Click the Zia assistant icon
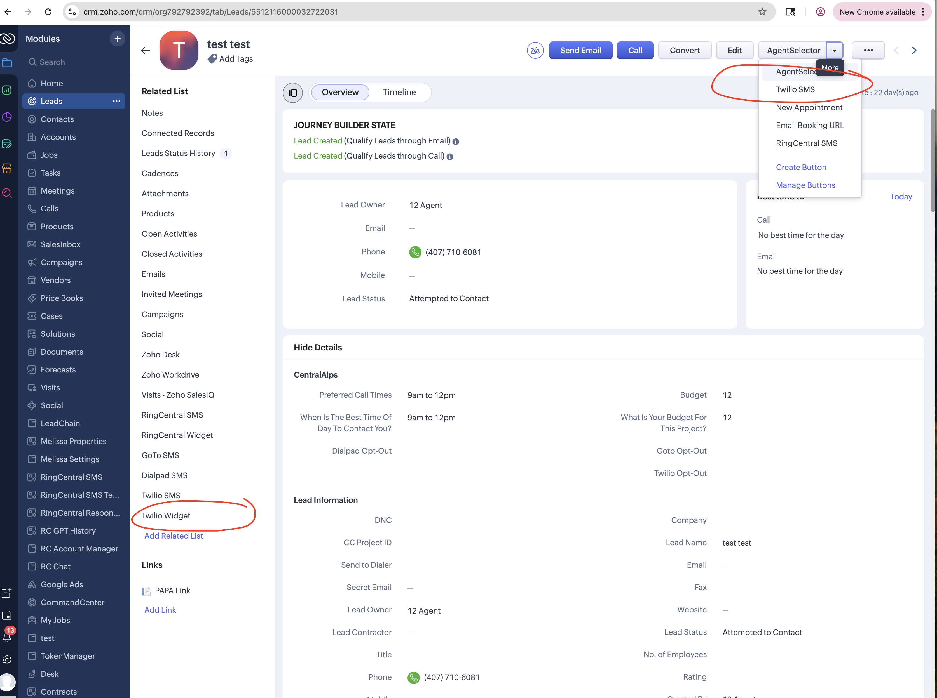This screenshot has width=937, height=698. [x=535, y=50]
